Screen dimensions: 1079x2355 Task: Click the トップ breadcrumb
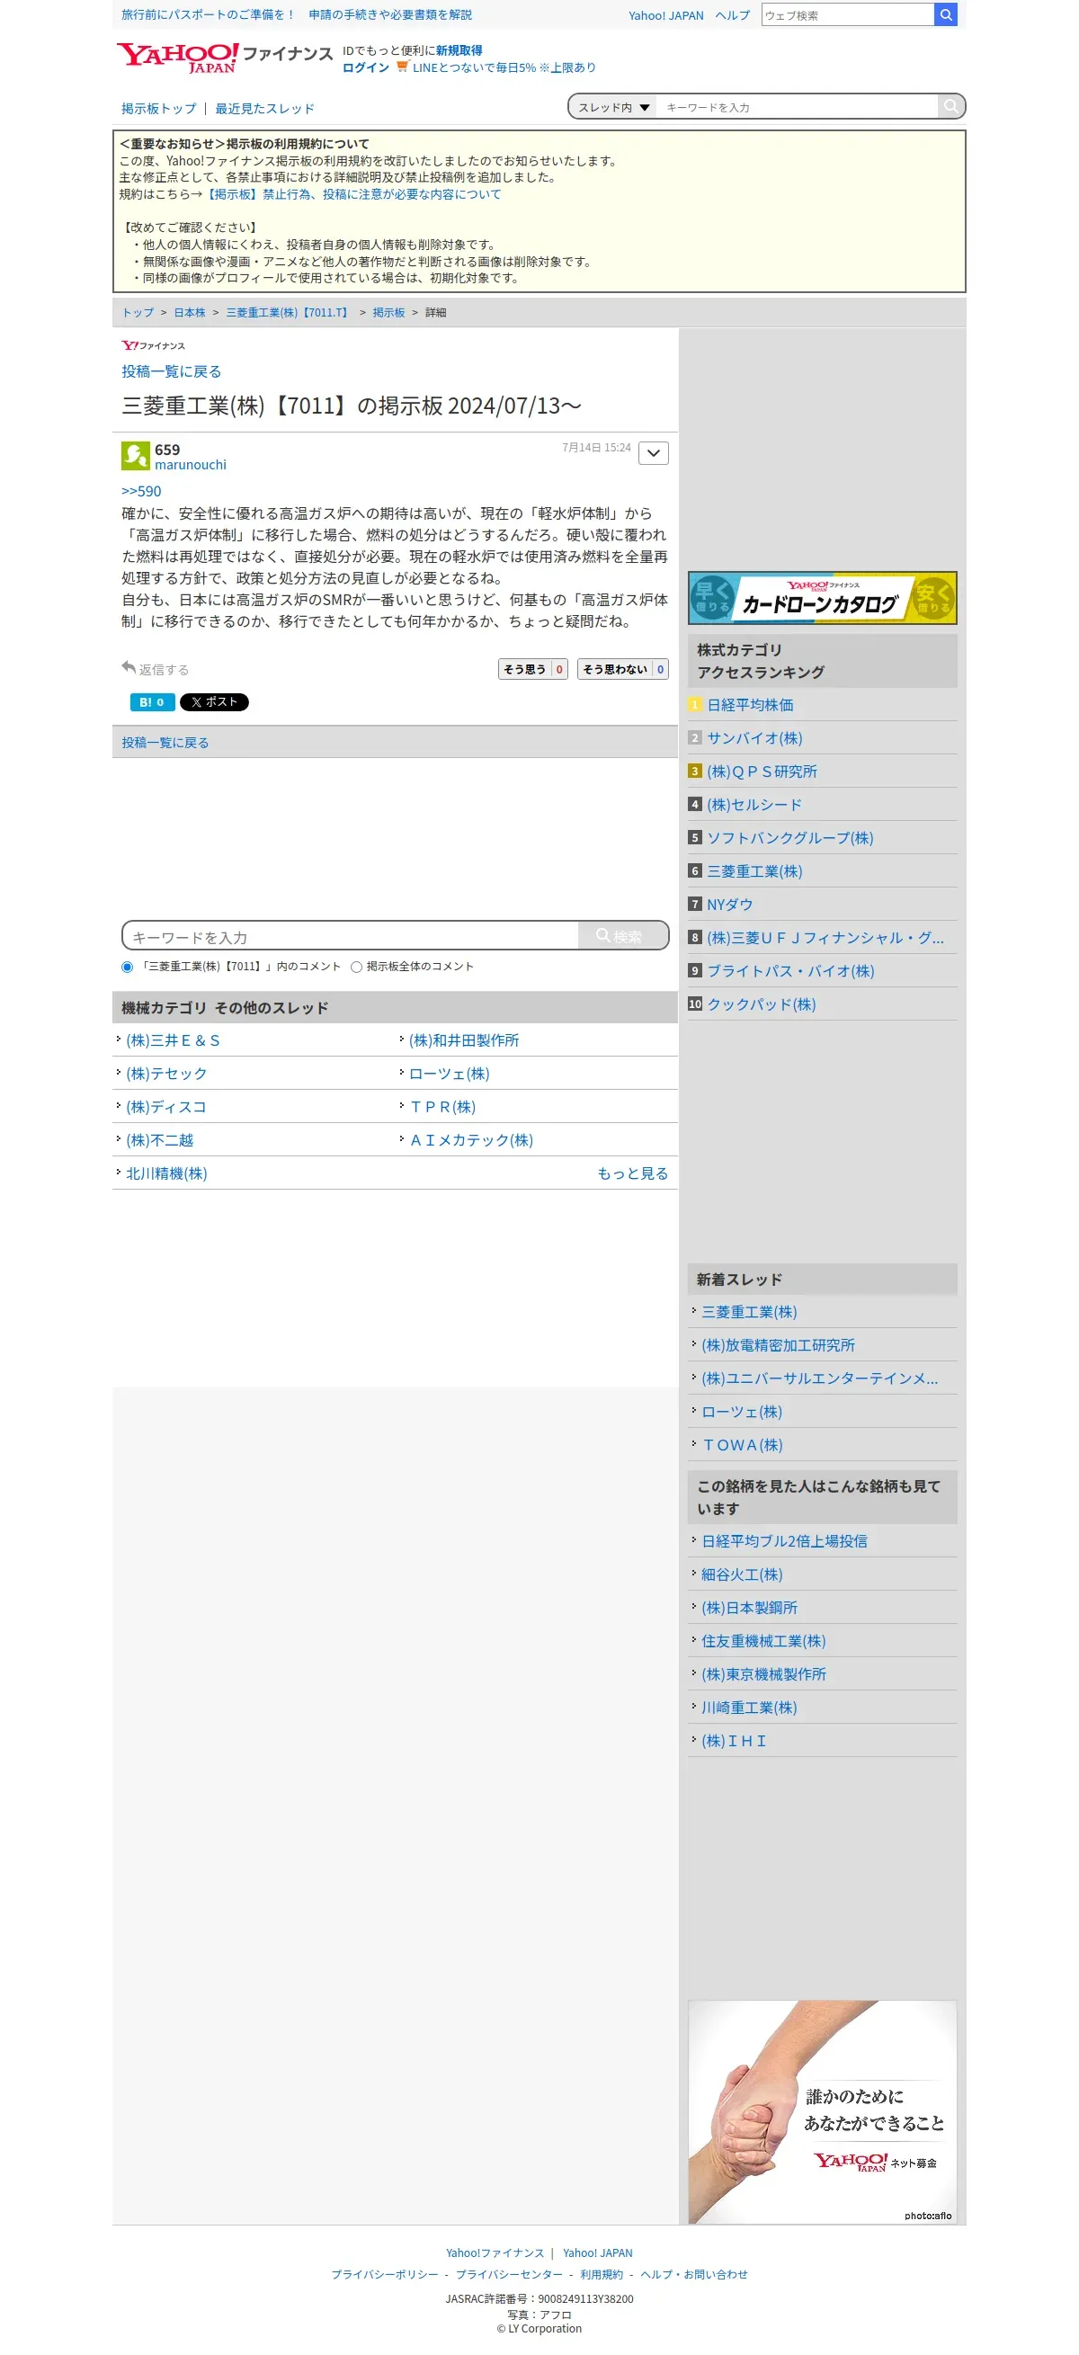[138, 313]
